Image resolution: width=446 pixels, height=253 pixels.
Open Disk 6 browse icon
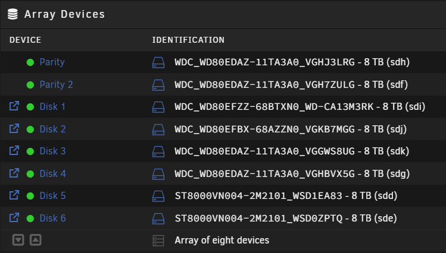point(14,218)
